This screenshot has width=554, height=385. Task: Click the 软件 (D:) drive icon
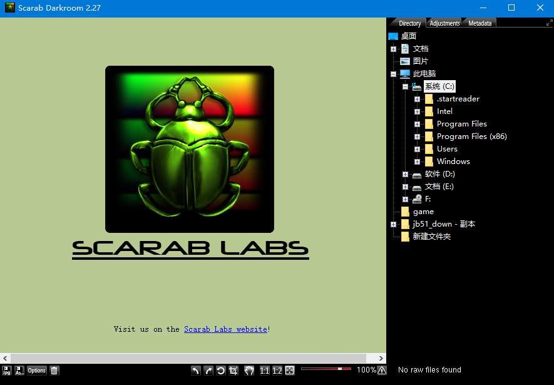pos(417,175)
